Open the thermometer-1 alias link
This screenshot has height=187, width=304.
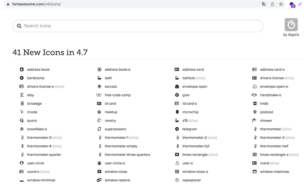point(122,137)
